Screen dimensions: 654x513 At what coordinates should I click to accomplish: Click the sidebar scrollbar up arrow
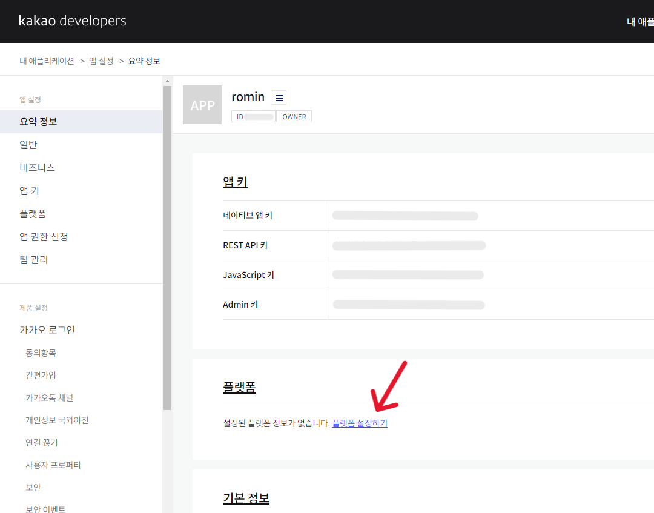point(167,81)
